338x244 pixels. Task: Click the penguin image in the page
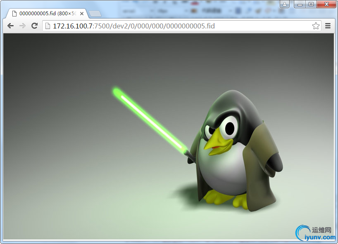169,136
